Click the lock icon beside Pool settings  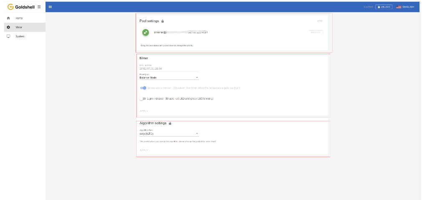point(163,21)
